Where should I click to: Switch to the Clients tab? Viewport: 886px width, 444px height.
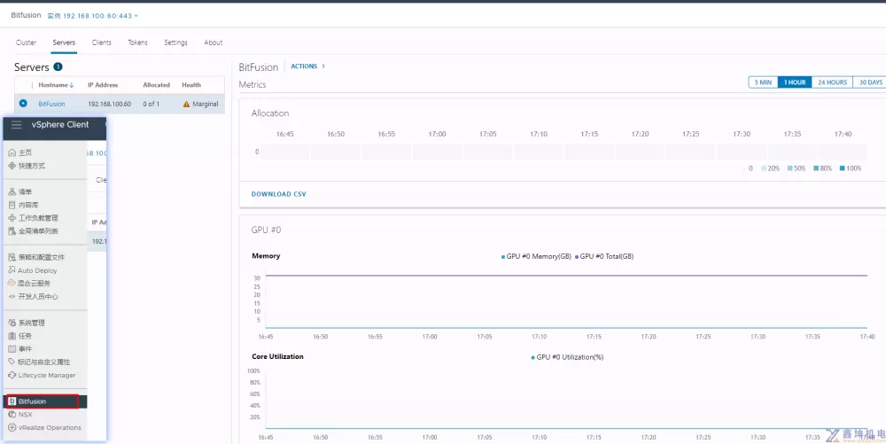point(102,43)
